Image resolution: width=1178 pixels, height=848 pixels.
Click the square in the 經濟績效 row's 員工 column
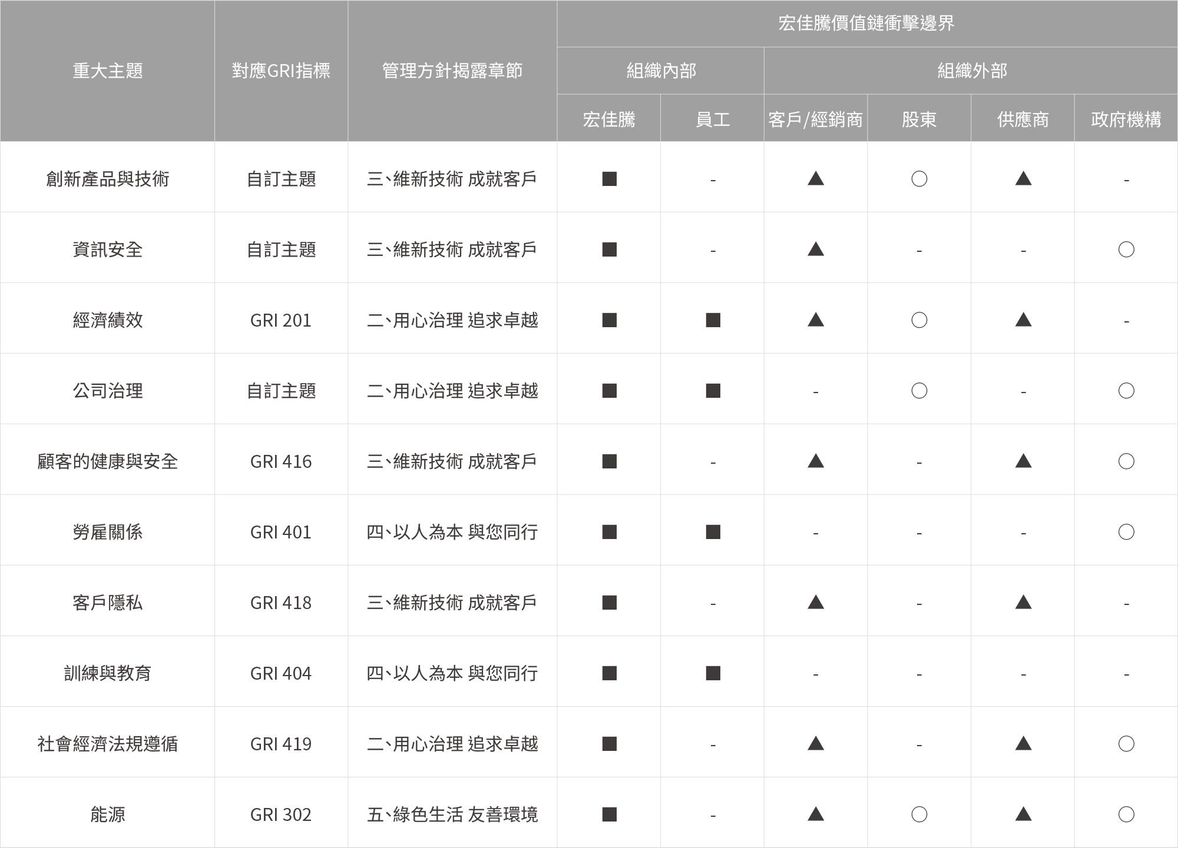[713, 320]
